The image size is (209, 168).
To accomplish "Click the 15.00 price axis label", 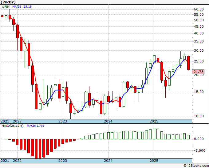I will (x=199, y=92).
